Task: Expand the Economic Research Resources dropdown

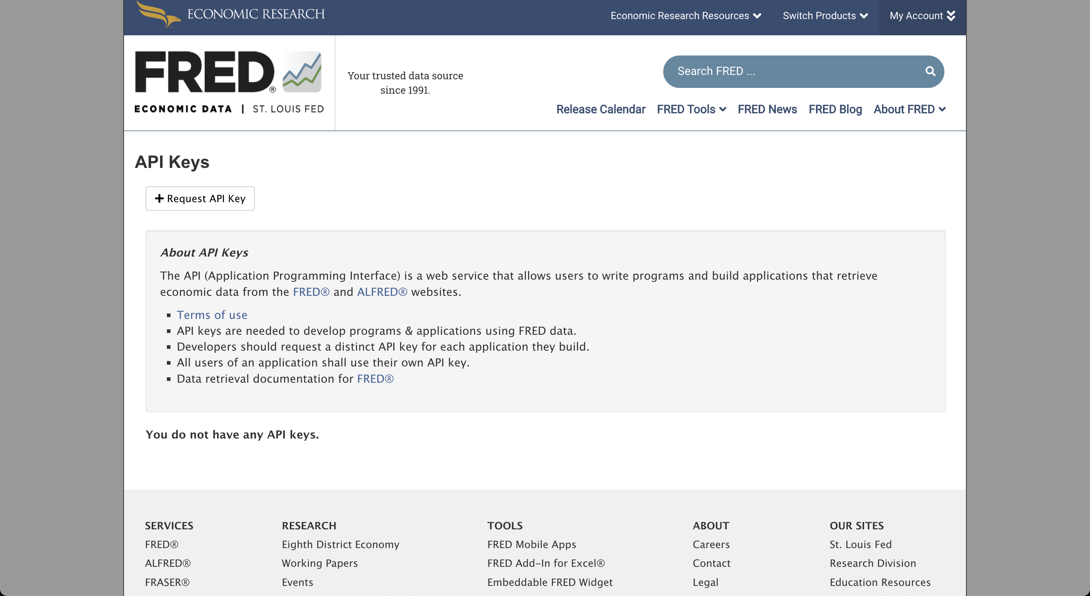Action: (x=686, y=15)
